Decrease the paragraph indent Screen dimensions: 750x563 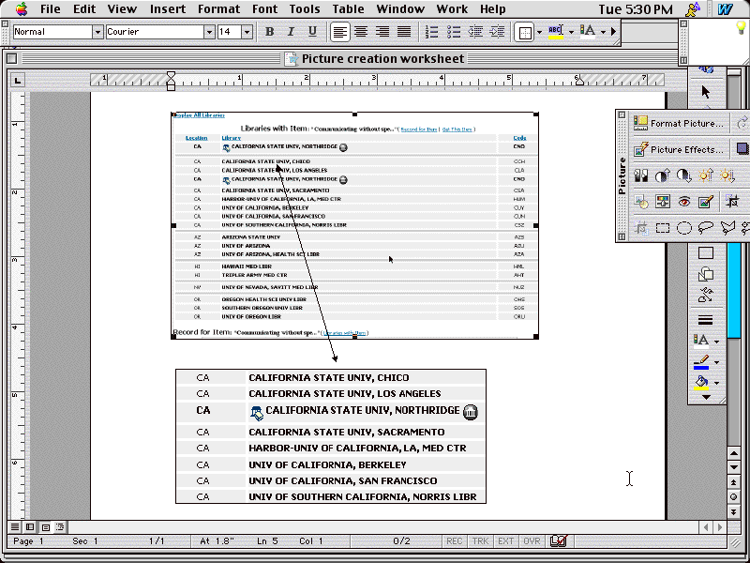point(475,32)
